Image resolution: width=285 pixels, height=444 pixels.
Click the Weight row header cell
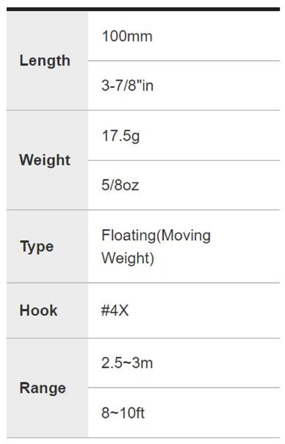click(x=45, y=160)
